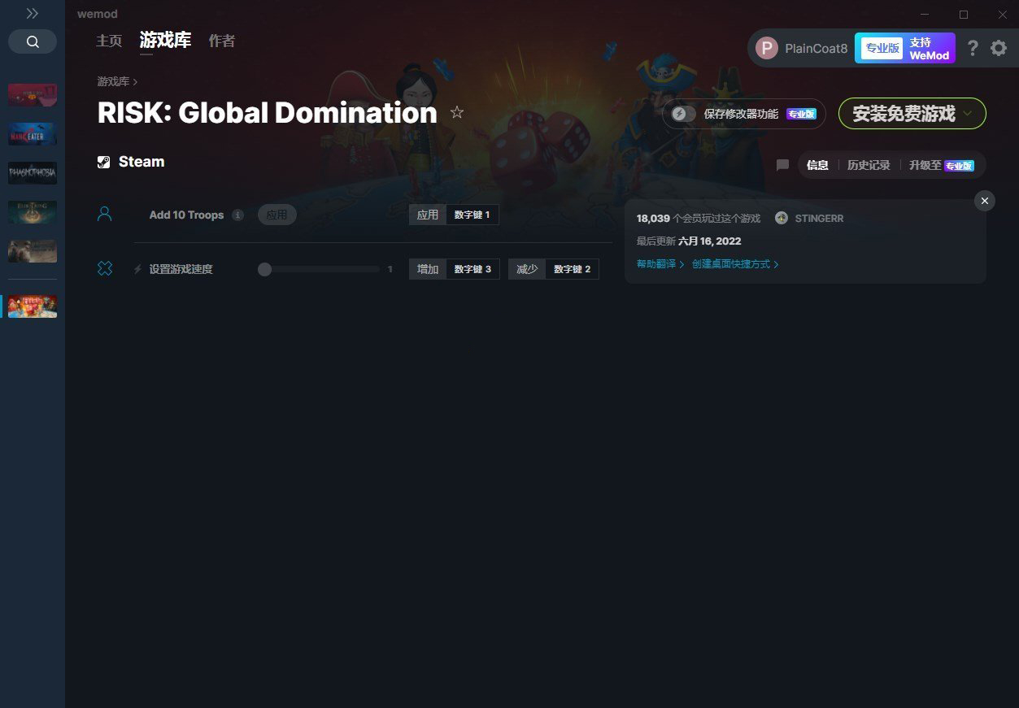Select the game thumbnail below Elden Ring
This screenshot has width=1019, height=708.
[33, 251]
